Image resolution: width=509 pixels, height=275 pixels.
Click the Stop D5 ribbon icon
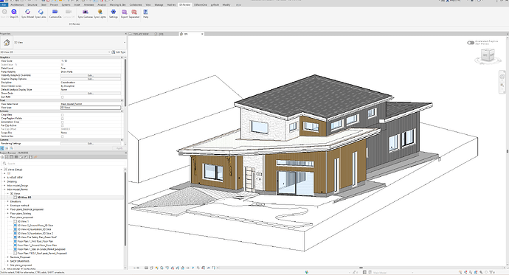point(14,12)
